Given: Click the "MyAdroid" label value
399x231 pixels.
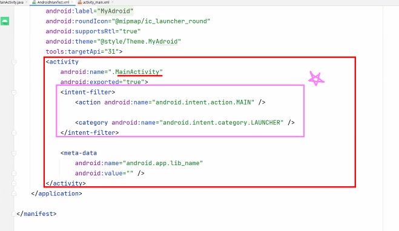Looking at the screenshot, I should pos(115,11).
